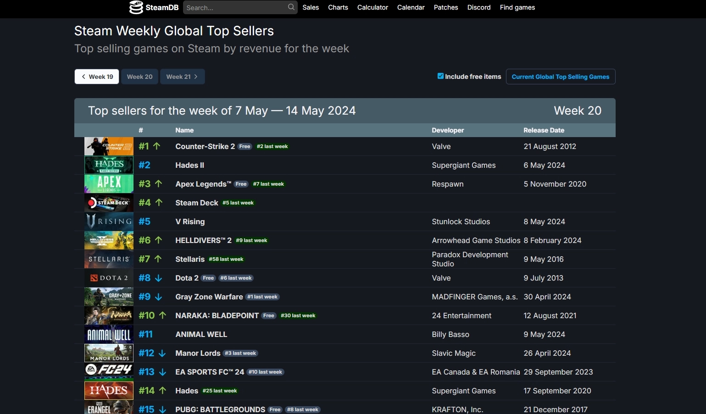The image size is (706, 414).
Task: Click down arrow beside #9 rank
Action: pyautogui.click(x=158, y=297)
